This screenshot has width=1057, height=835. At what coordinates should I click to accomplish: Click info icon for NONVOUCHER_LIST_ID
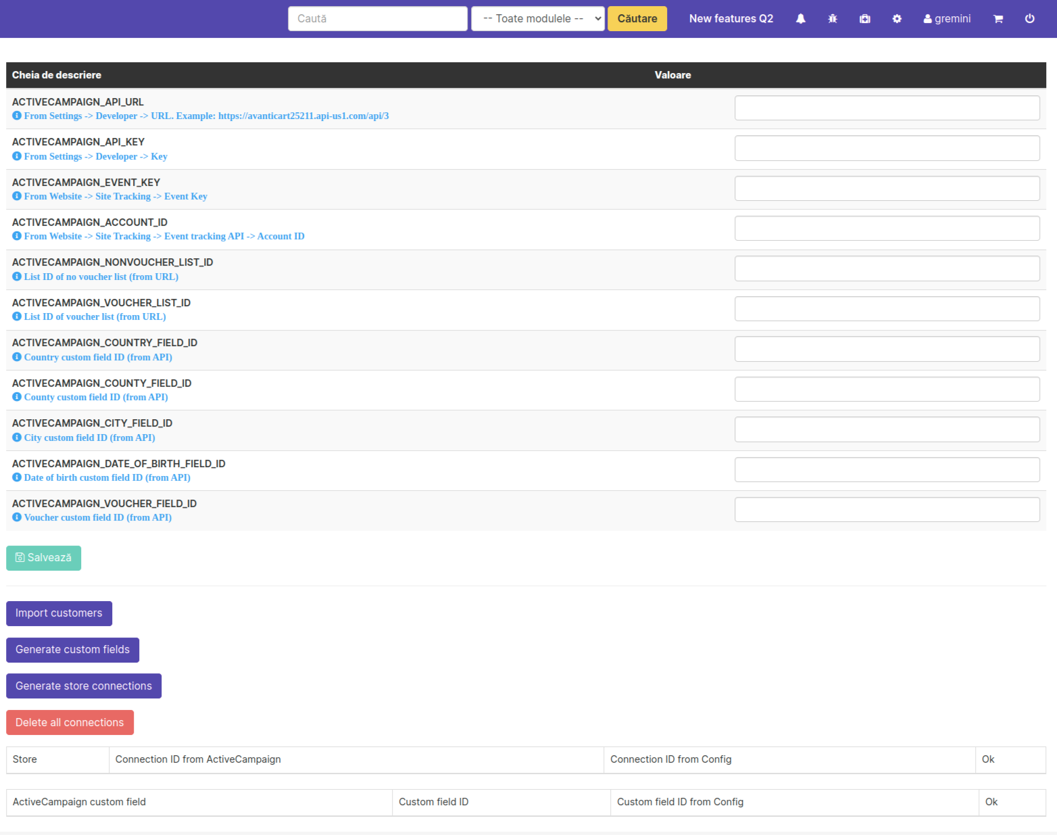(17, 277)
